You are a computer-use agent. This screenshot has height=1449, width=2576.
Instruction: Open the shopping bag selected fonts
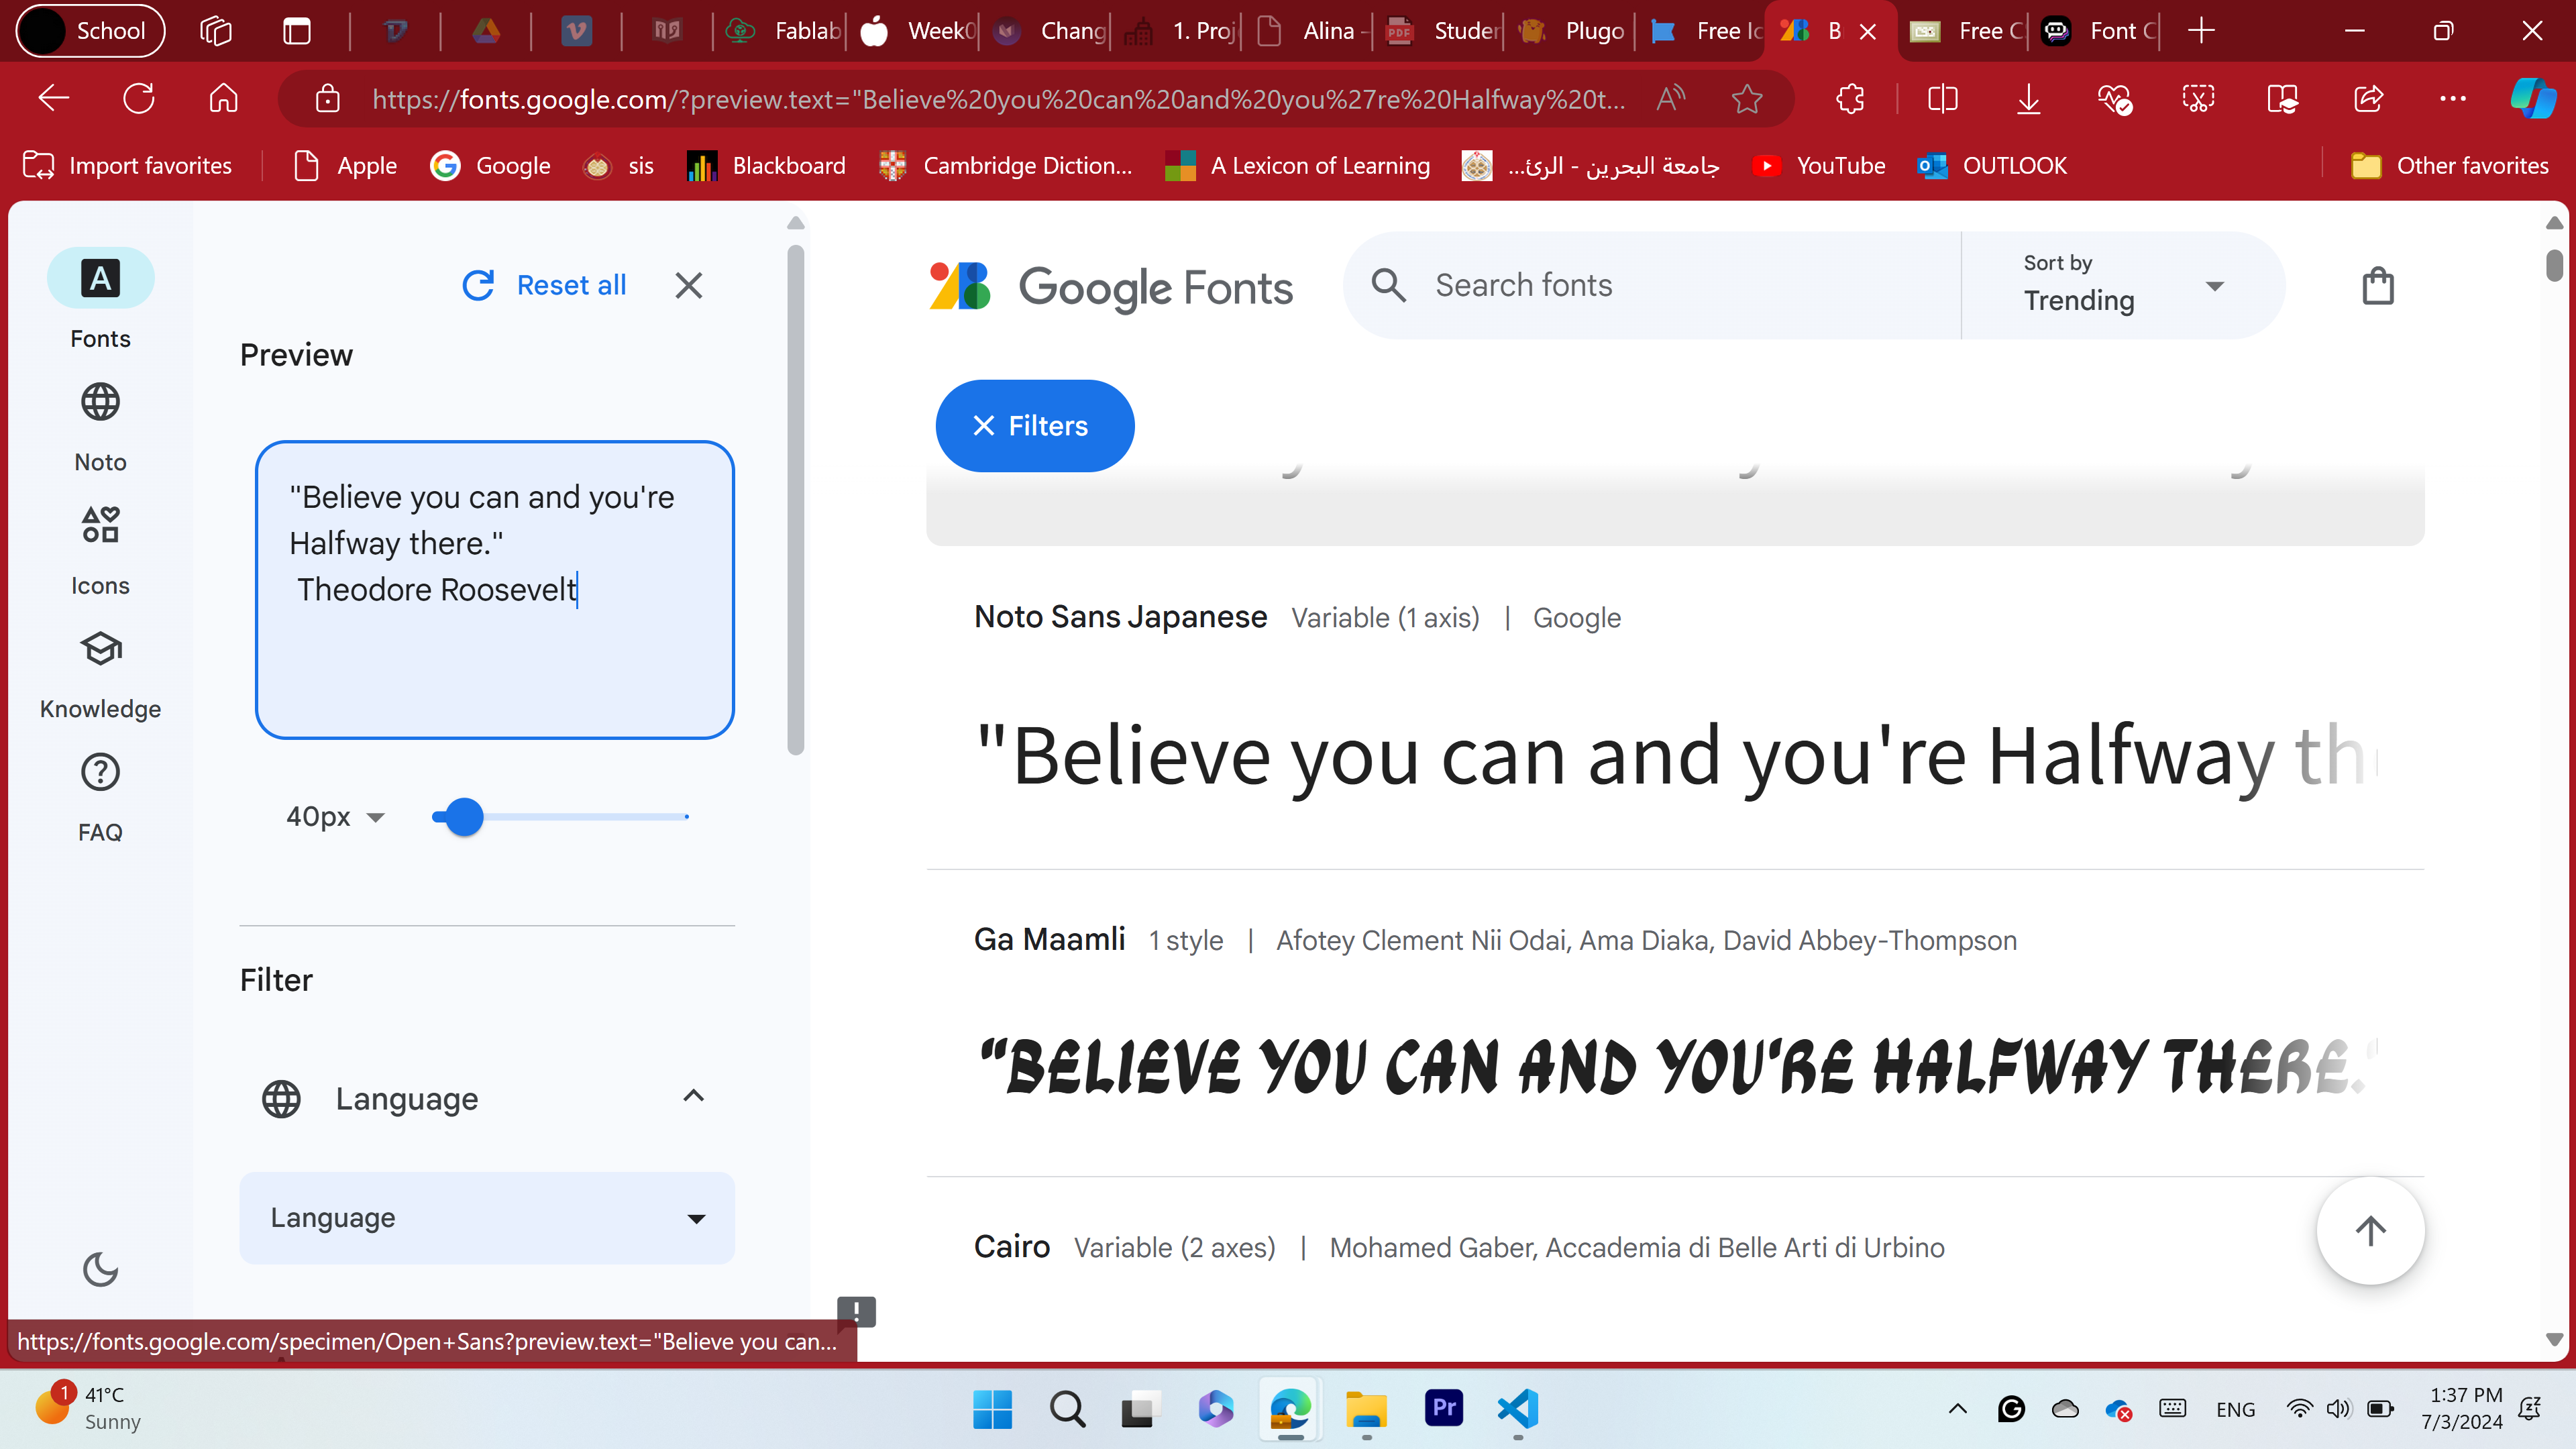pyautogui.click(x=2377, y=286)
